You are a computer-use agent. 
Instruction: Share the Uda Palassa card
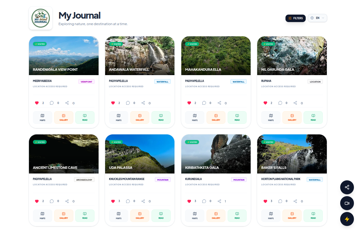143,201
